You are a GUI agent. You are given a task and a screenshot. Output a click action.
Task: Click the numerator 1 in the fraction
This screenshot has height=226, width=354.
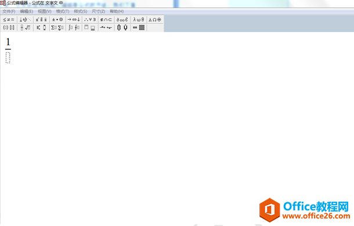click(8, 42)
